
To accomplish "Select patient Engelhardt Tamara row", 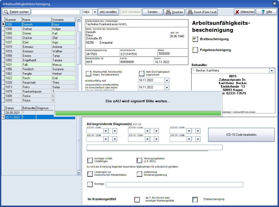I will [x=40, y=60].
